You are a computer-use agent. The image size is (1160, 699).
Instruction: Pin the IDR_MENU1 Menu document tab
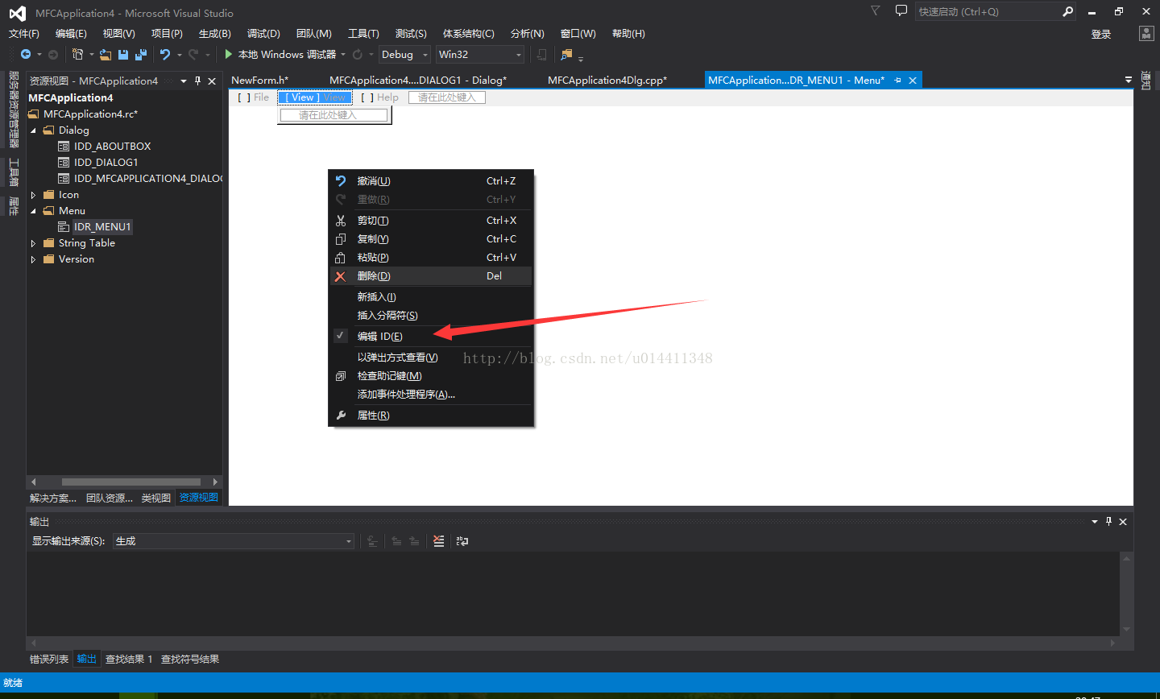898,80
